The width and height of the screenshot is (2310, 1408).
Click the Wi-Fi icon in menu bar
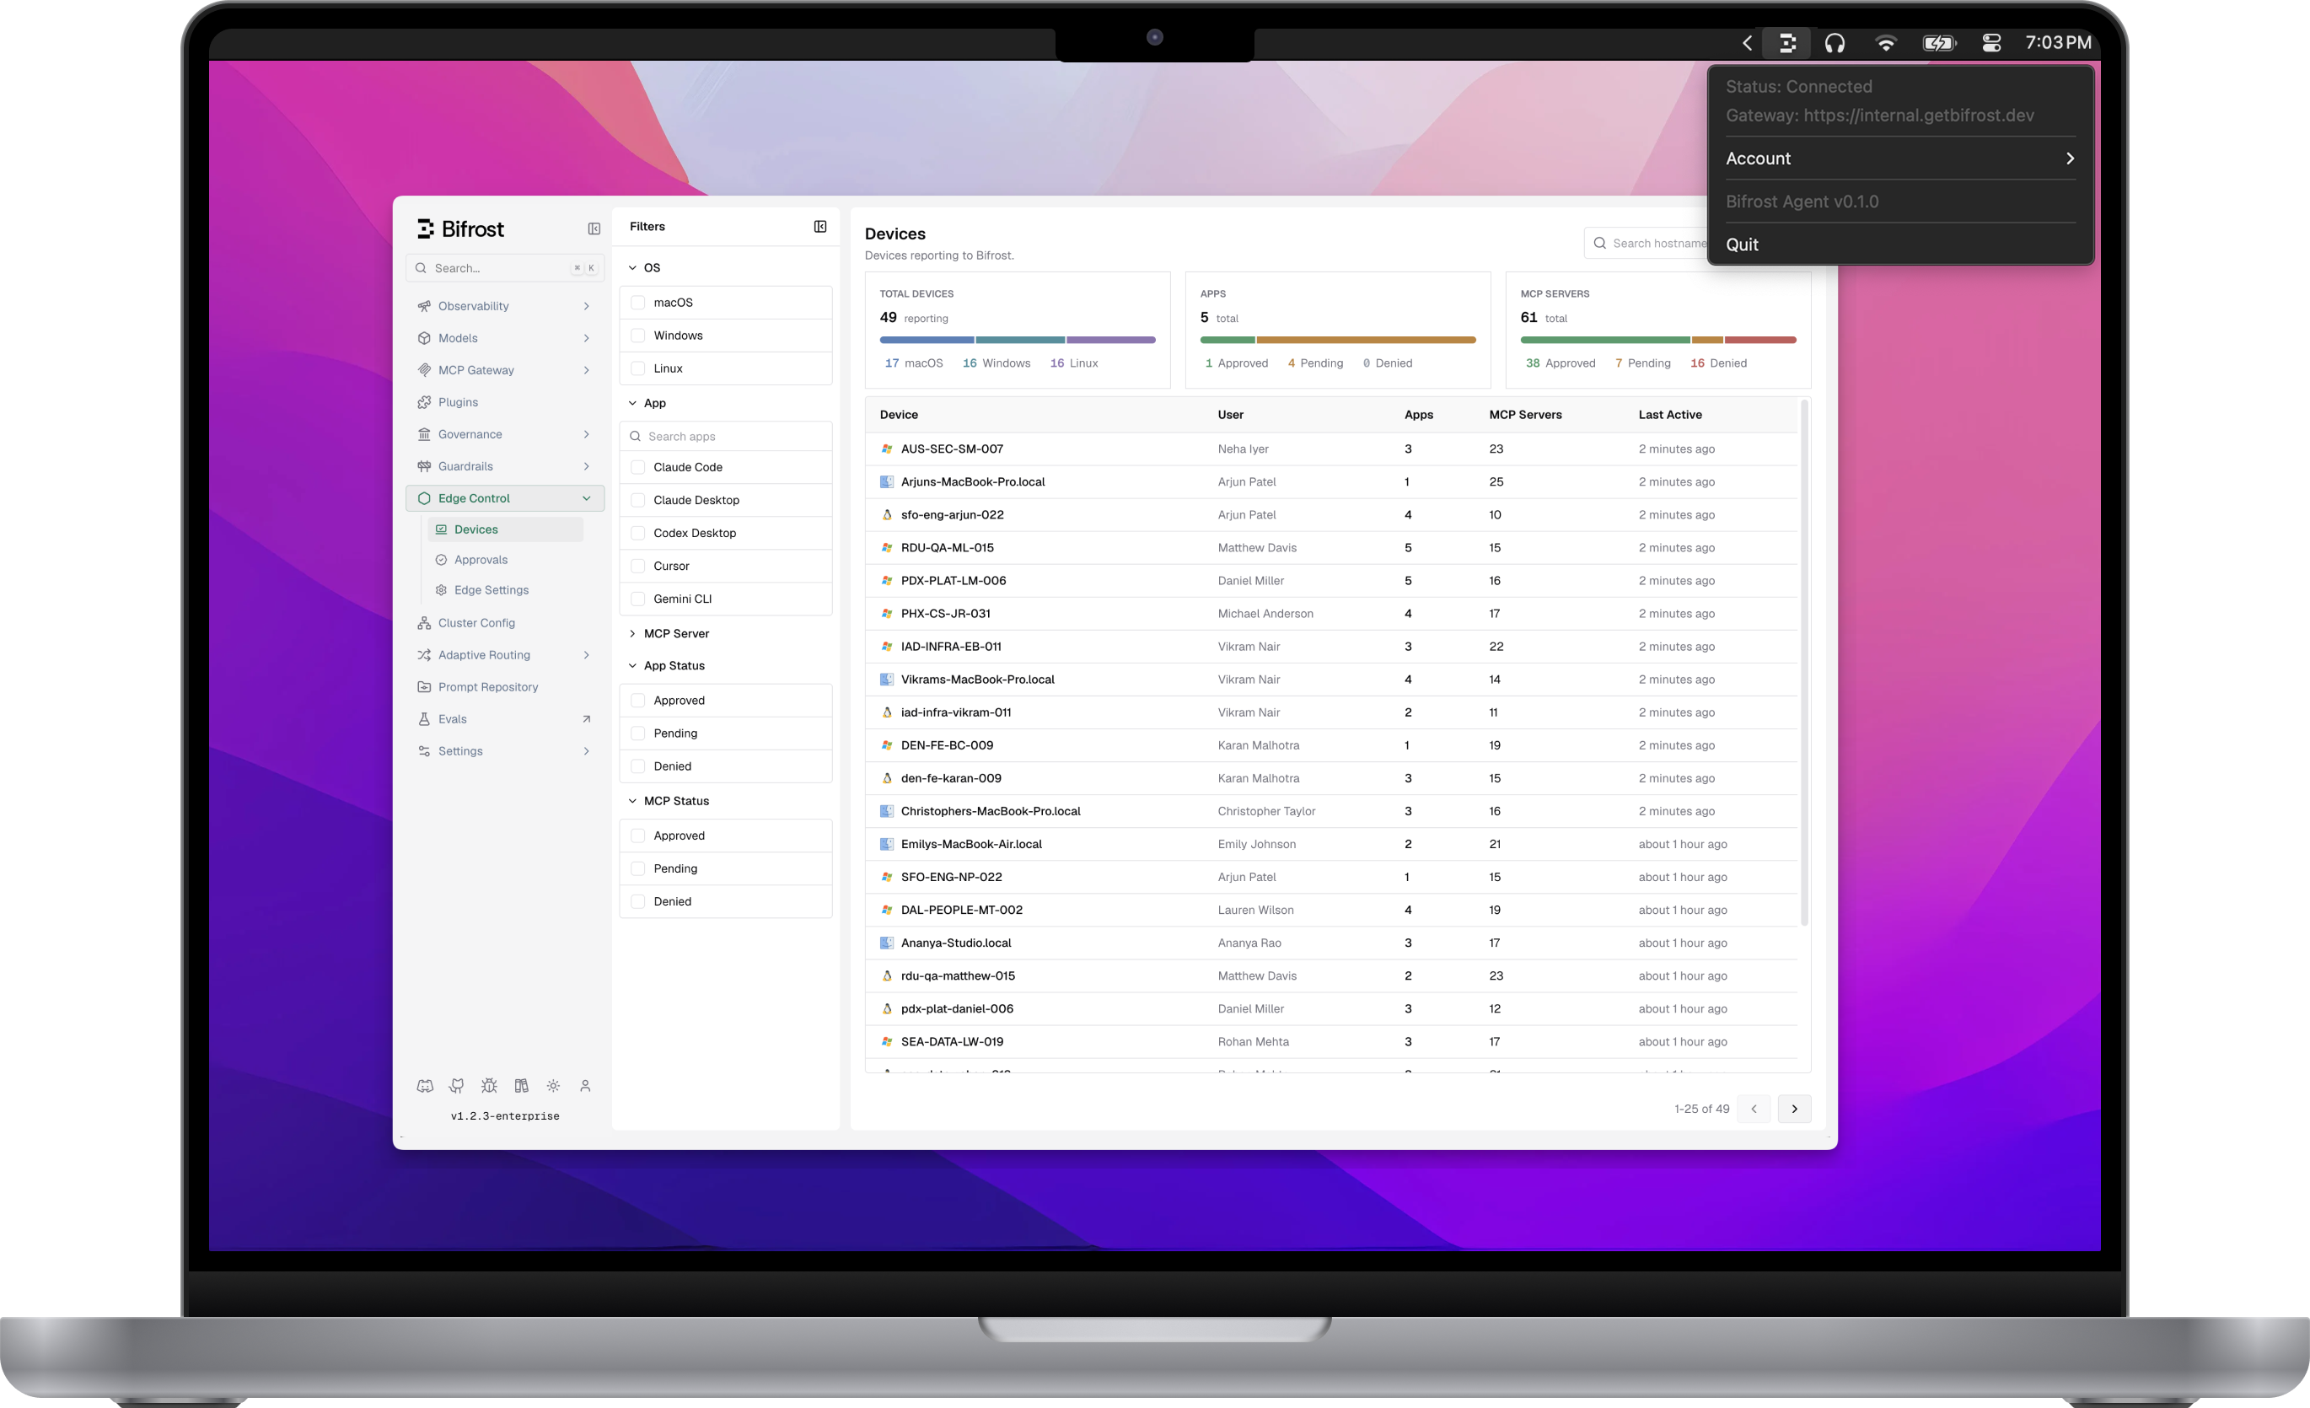click(1885, 43)
